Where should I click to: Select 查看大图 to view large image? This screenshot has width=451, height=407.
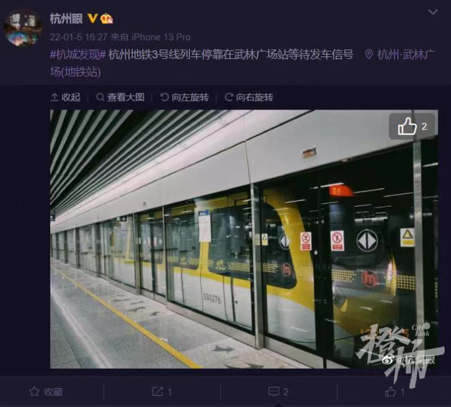click(x=120, y=98)
